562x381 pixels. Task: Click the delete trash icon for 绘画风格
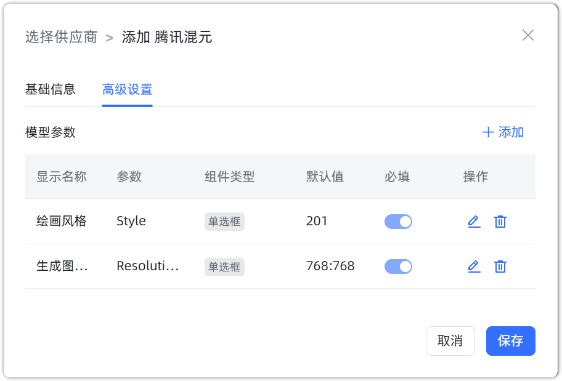coord(500,221)
